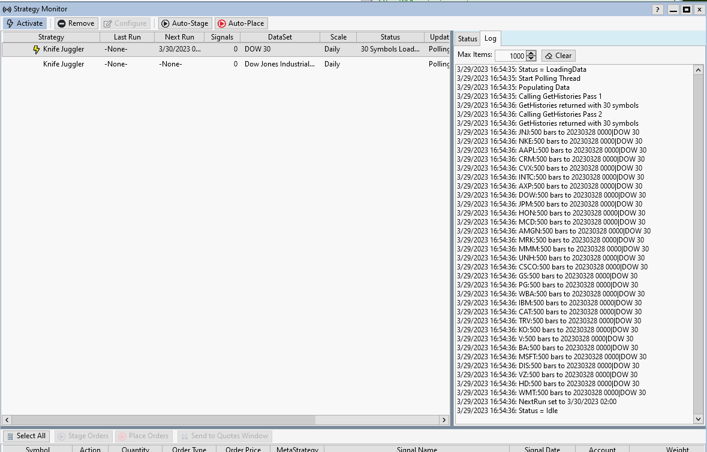Remove the selected strategy
This screenshot has height=452, width=707.
pos(76,23)
